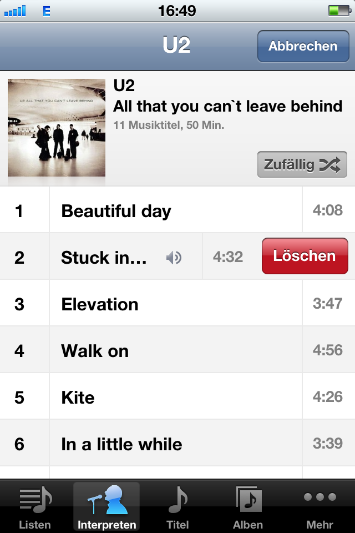Play track 3 Elevation
355x533 pixels.
[177, 303]
